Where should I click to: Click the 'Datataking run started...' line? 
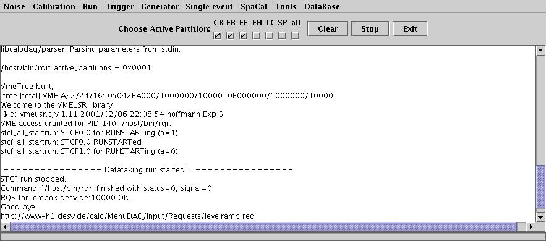pyautogui.click(x=148, y=170)
